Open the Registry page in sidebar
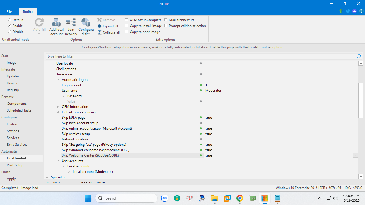 13,90
